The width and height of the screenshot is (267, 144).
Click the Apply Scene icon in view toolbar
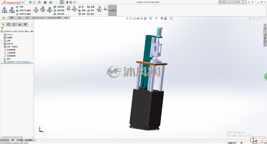(165, 18)
